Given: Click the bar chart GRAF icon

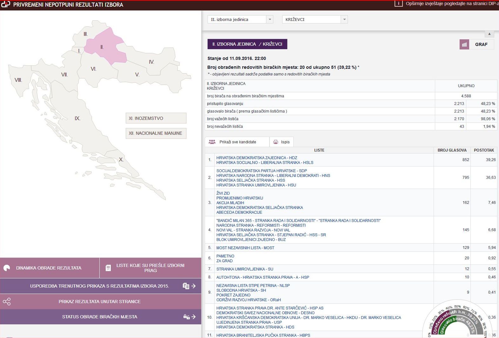Looking at the screenshot, I should tap(464, 44).
